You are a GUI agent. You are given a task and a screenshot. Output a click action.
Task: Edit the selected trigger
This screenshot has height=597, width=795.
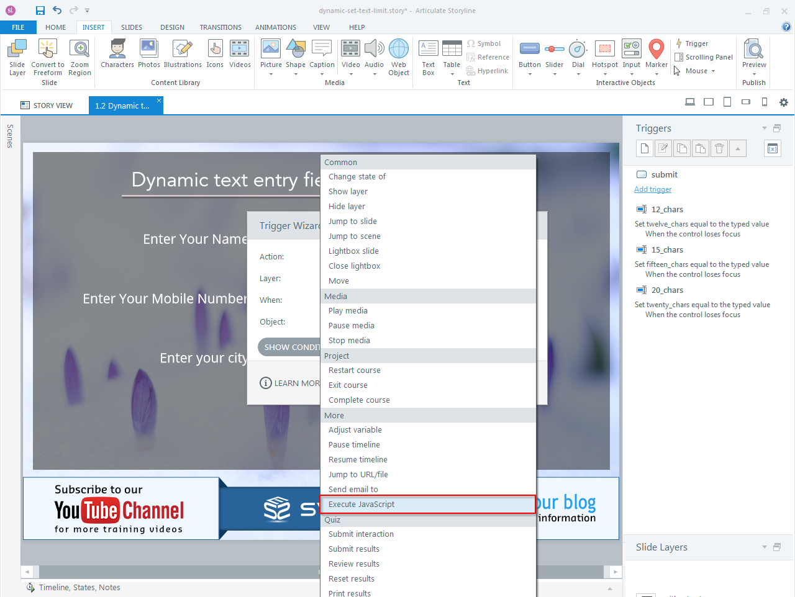coord(663,148)
